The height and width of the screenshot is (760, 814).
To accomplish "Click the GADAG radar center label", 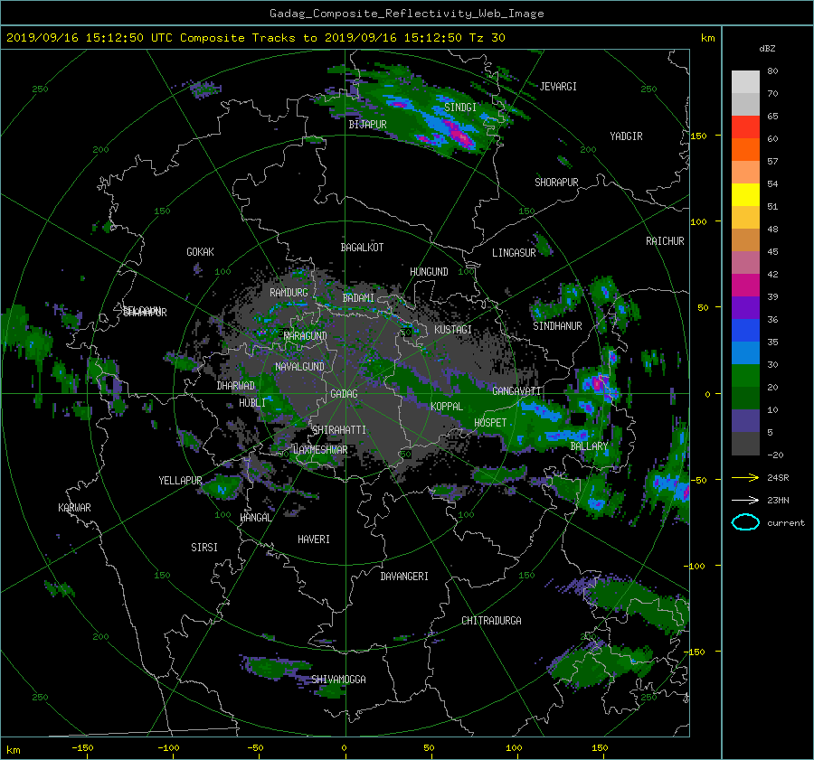I will click(344, 394).
